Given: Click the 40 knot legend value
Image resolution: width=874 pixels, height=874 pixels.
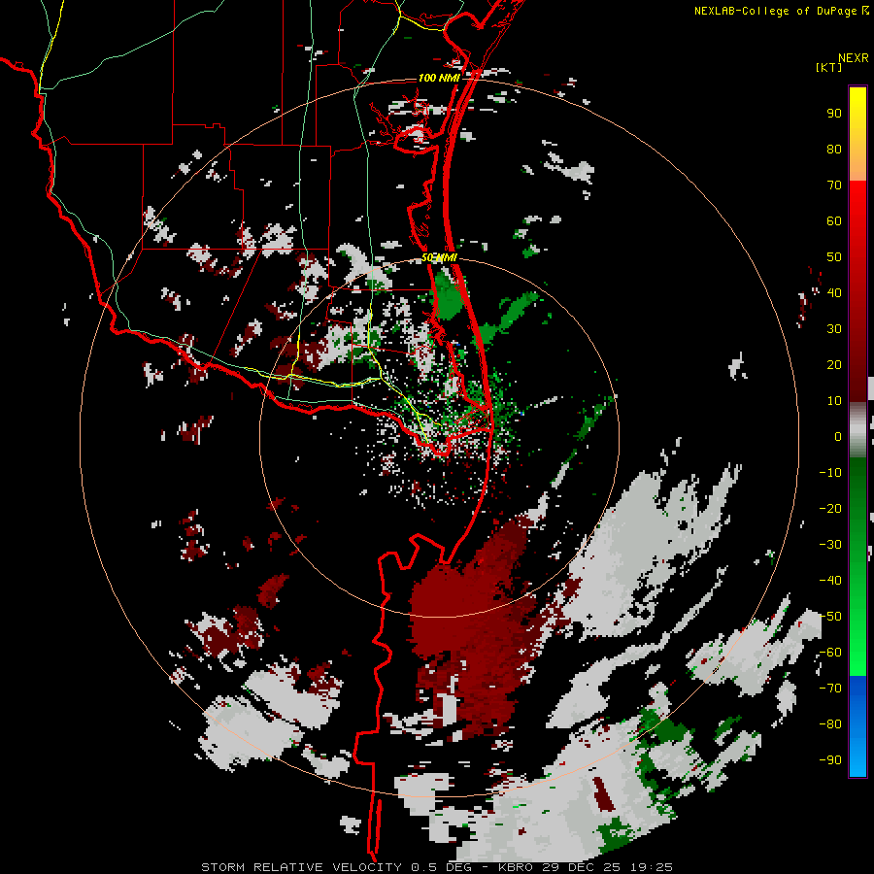Looking at the screenshot, I should point(834,292).
